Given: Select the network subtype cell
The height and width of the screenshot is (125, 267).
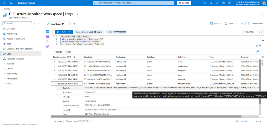Looking at the screenshot, I should pyautogui.click(x=182, y=79).
